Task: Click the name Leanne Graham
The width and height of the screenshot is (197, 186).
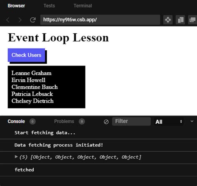Action: click(32, 73)
